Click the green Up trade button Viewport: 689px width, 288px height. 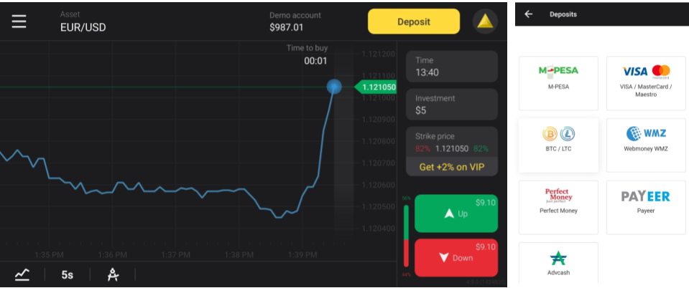tap(456, 213)
